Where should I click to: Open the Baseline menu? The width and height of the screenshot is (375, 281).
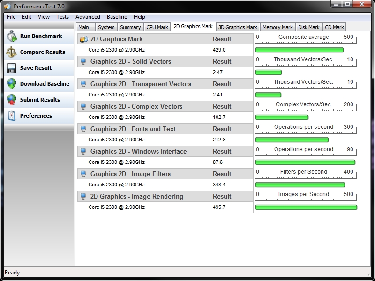(117, 17)
